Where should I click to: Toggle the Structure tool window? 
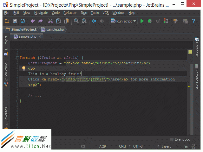6,75
